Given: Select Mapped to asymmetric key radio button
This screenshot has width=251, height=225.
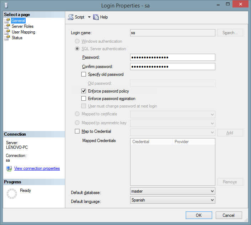Looking at the screenshot, I should [x=77, y=123].
